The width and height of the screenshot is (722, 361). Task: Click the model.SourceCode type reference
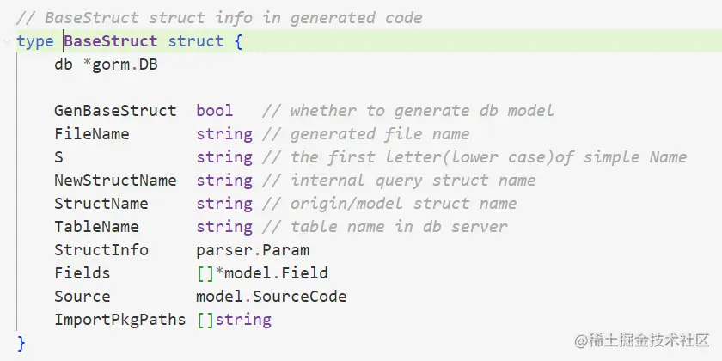pyautogui.click(x=272, y=297)
